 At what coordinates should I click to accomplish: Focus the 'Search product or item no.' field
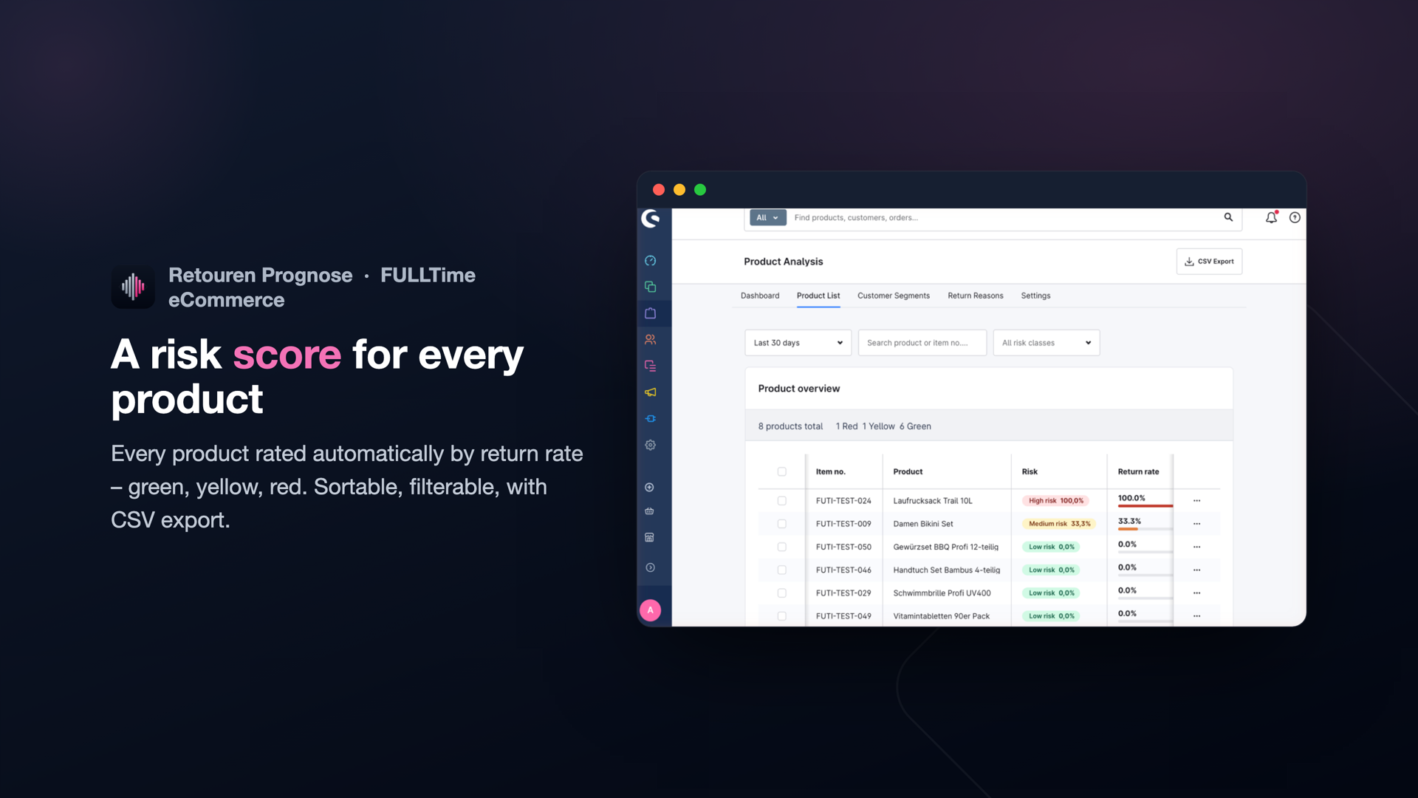pos(922,343)
